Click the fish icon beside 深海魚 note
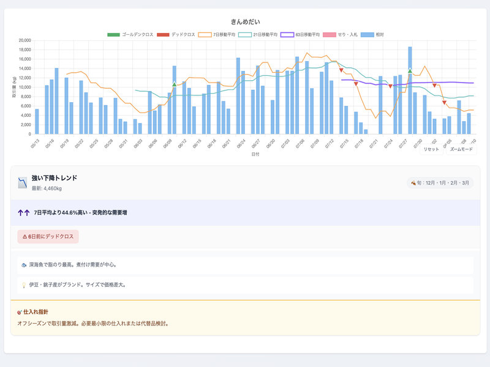This screenshot has width=490, height=367. (x=24, y=265)
